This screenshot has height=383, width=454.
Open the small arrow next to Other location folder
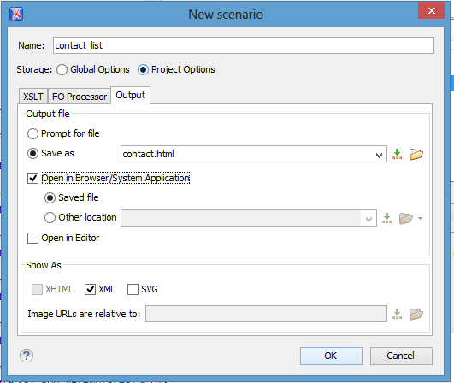tap(420, 218)
